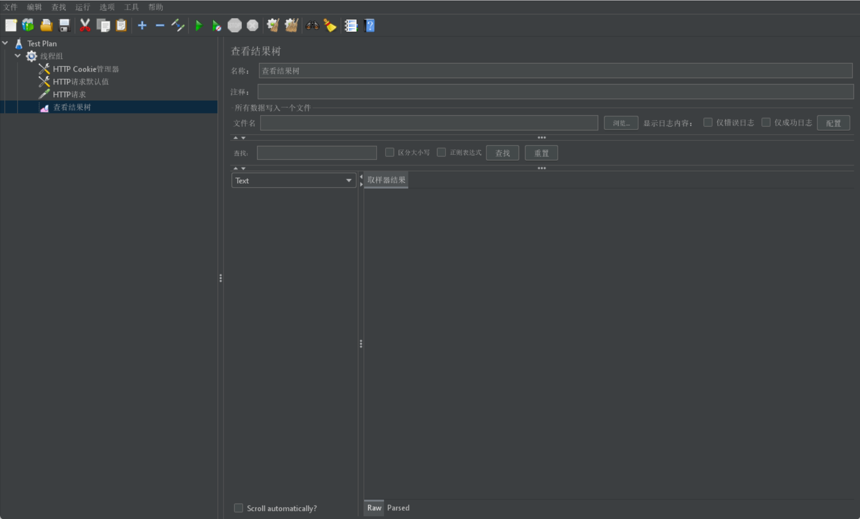Enable Scroll automatically checkbox
Image resolution: width=860 pixels, height=519 pixels.
(238, 508)
